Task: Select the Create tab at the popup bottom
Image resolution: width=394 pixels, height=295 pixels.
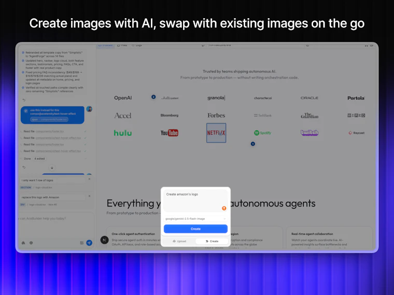Action: coord(212,241)
